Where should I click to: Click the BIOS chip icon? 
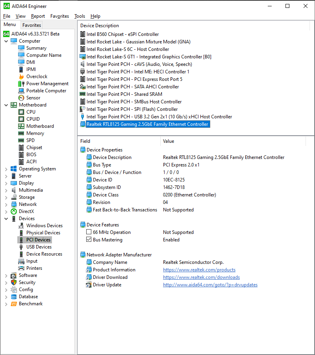pos(21,155)
